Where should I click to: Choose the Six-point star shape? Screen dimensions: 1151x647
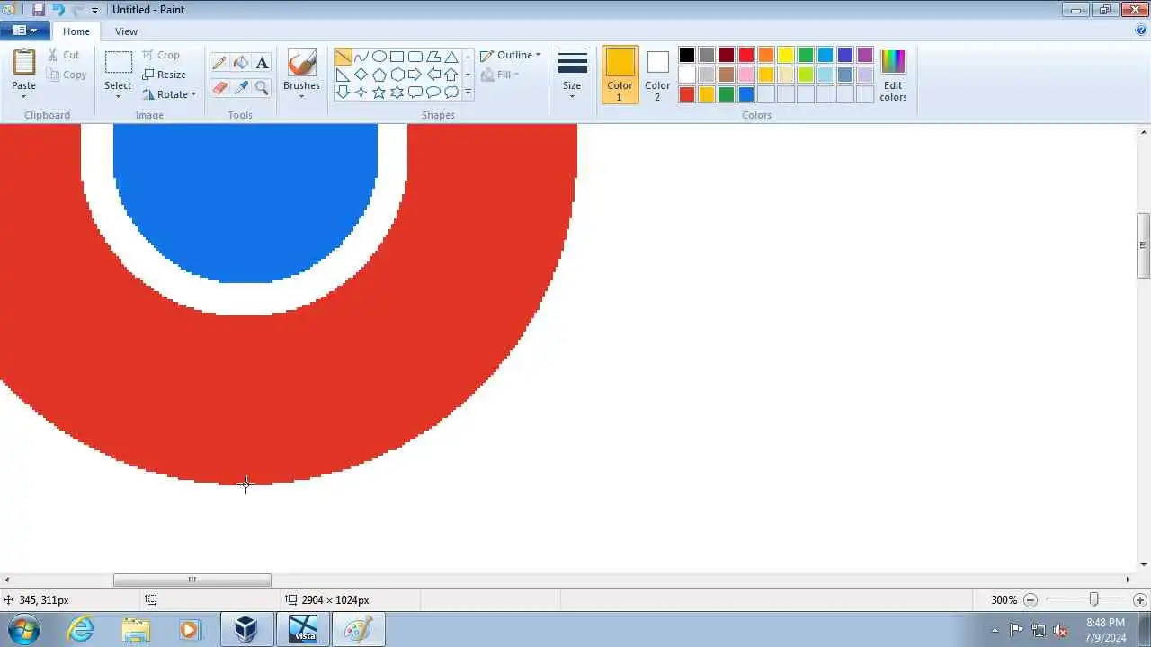click(x=397, y=93)
